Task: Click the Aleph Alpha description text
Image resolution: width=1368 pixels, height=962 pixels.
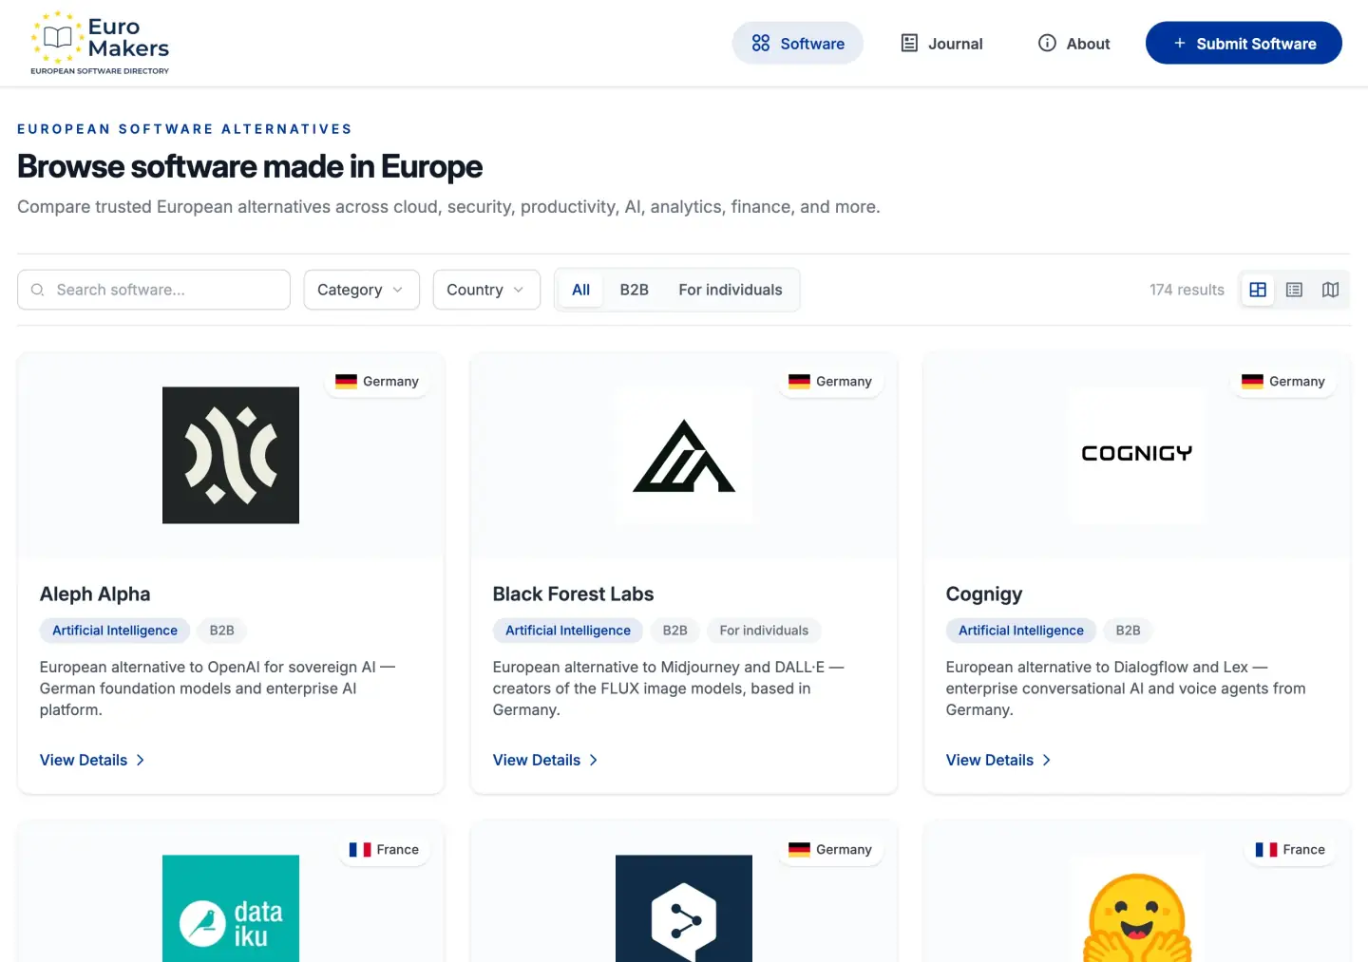Action: 218,688
